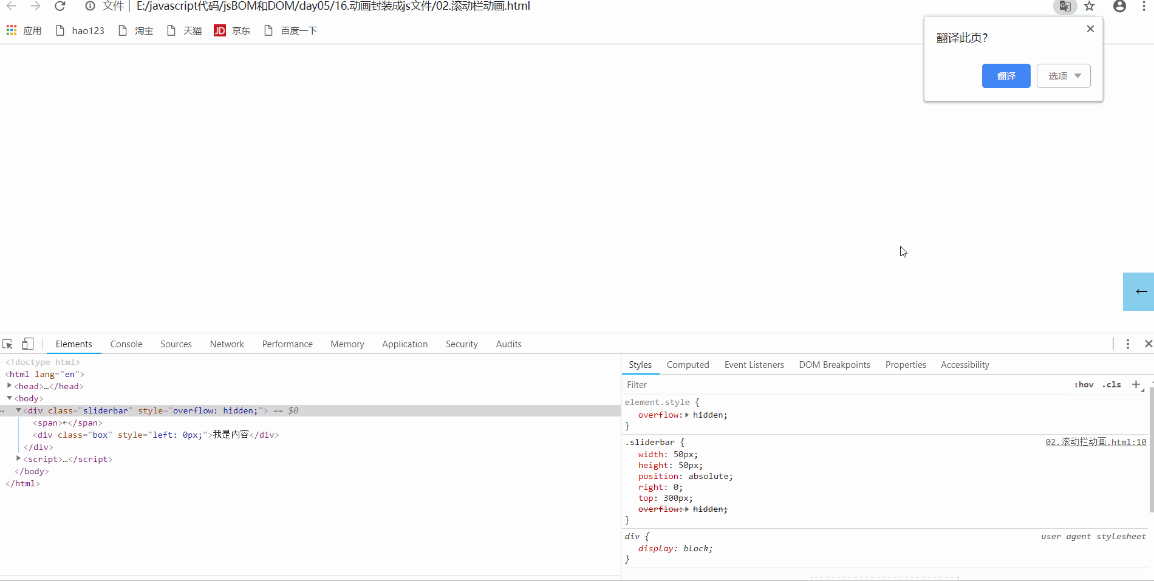The image size is (1154, 581).
Task: Click the right: 0 value
Action: pyautogui.click(x=675, y=487)
